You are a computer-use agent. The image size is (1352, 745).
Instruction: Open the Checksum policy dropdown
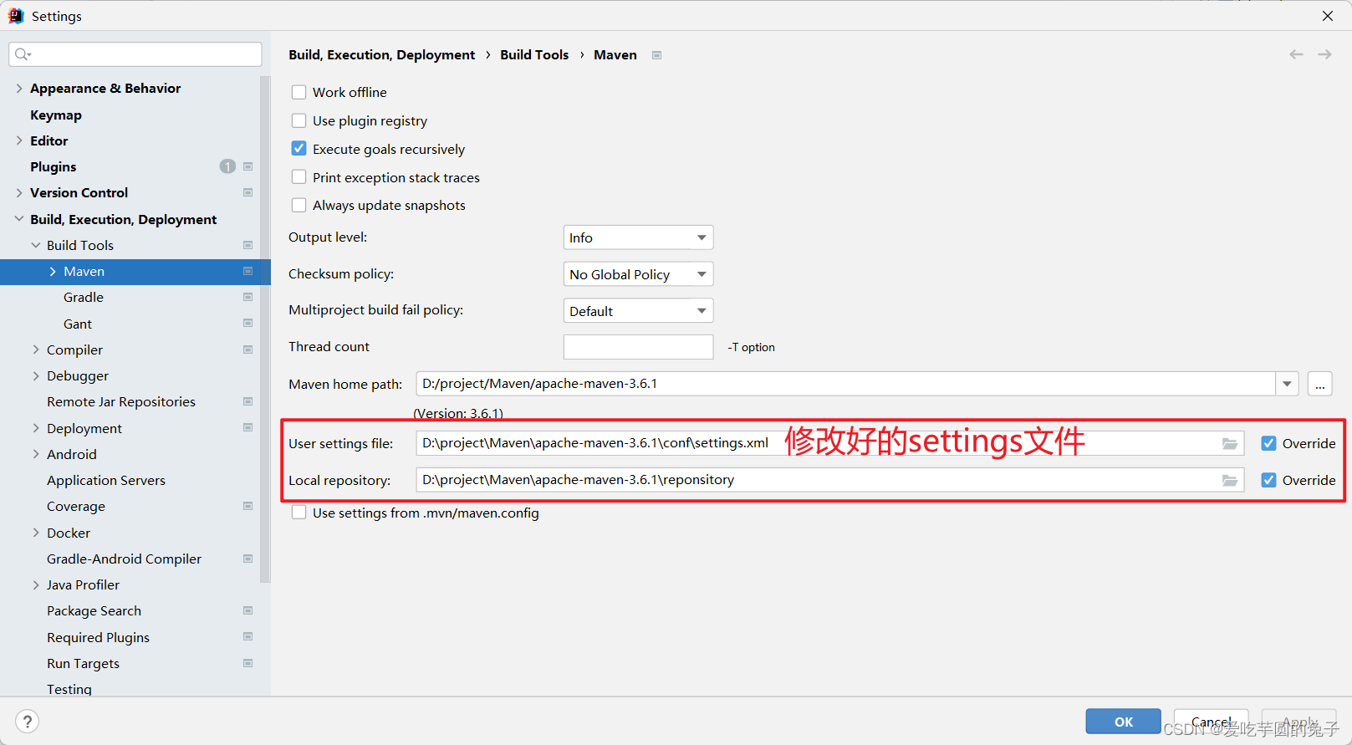click(x=638, y=274)
